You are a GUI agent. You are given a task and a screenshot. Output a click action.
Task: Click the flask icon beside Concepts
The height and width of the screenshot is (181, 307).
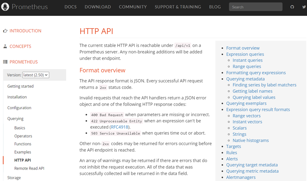point(5,46)
